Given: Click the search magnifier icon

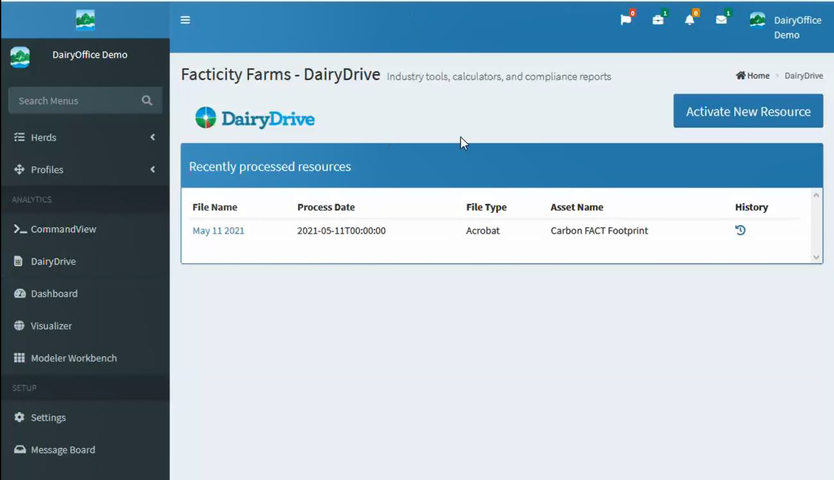Looking at the screenshot, I should pos(147,101).
